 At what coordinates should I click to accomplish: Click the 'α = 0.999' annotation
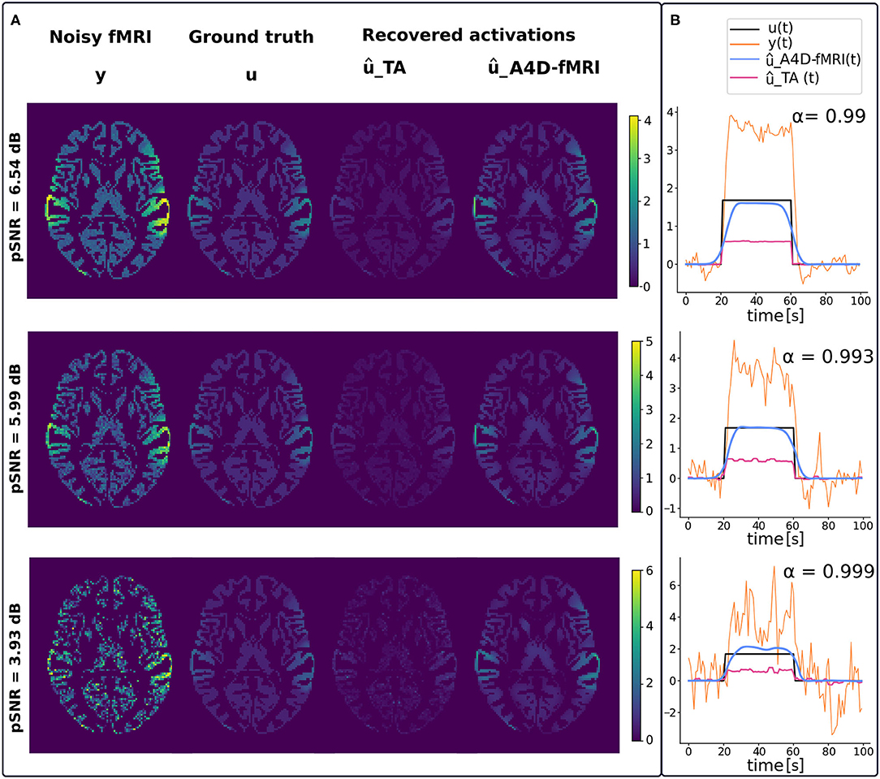coord(829,571)
